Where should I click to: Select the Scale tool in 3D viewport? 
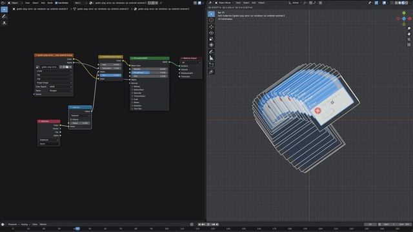211,39
